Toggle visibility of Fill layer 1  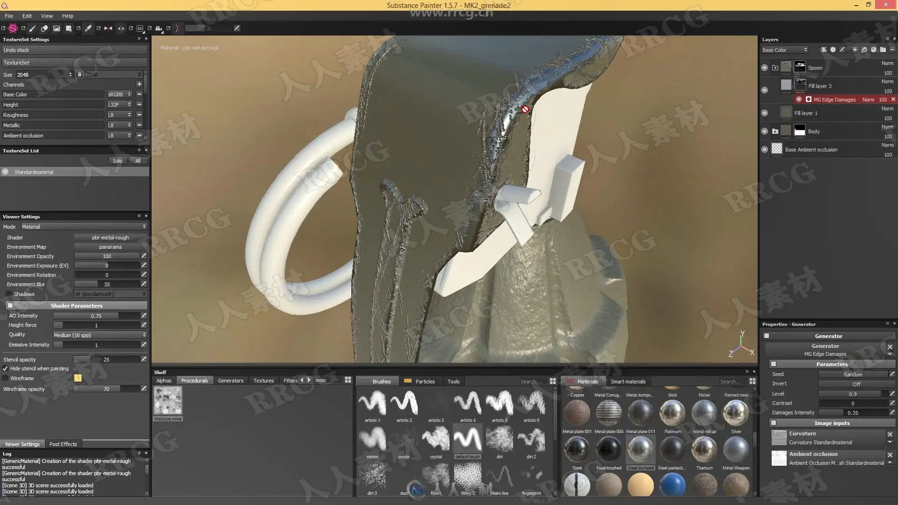coord(764,113)
